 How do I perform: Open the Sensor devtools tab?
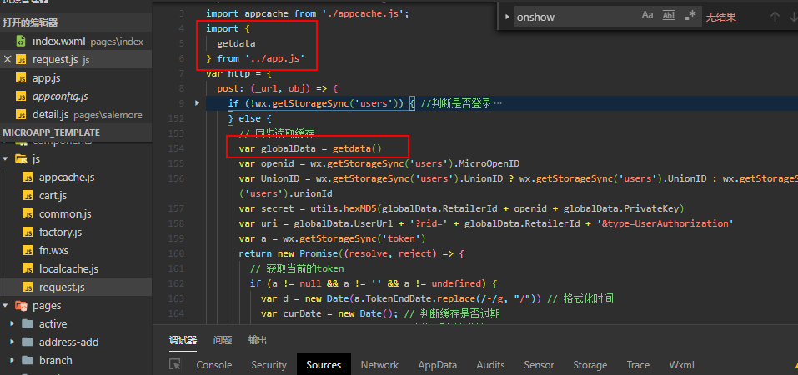pos(539,365)
